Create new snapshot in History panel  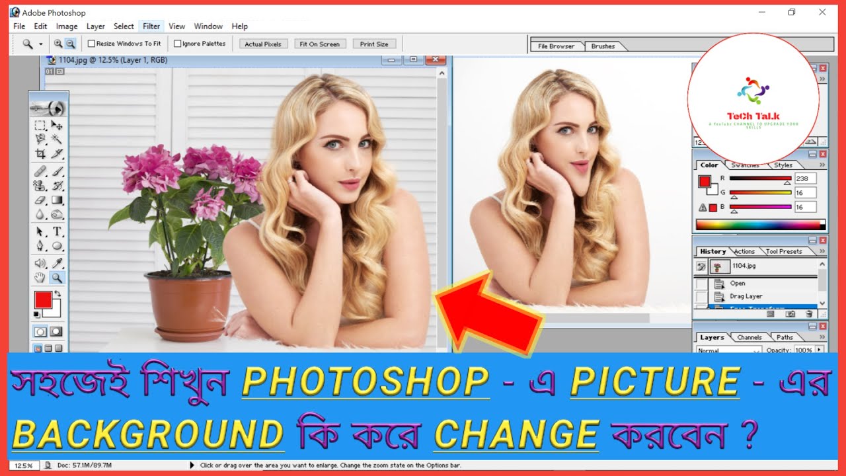[x=790, y=314]
